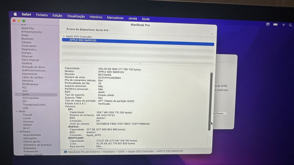Open the Ficheiro menu

(42, 15)
